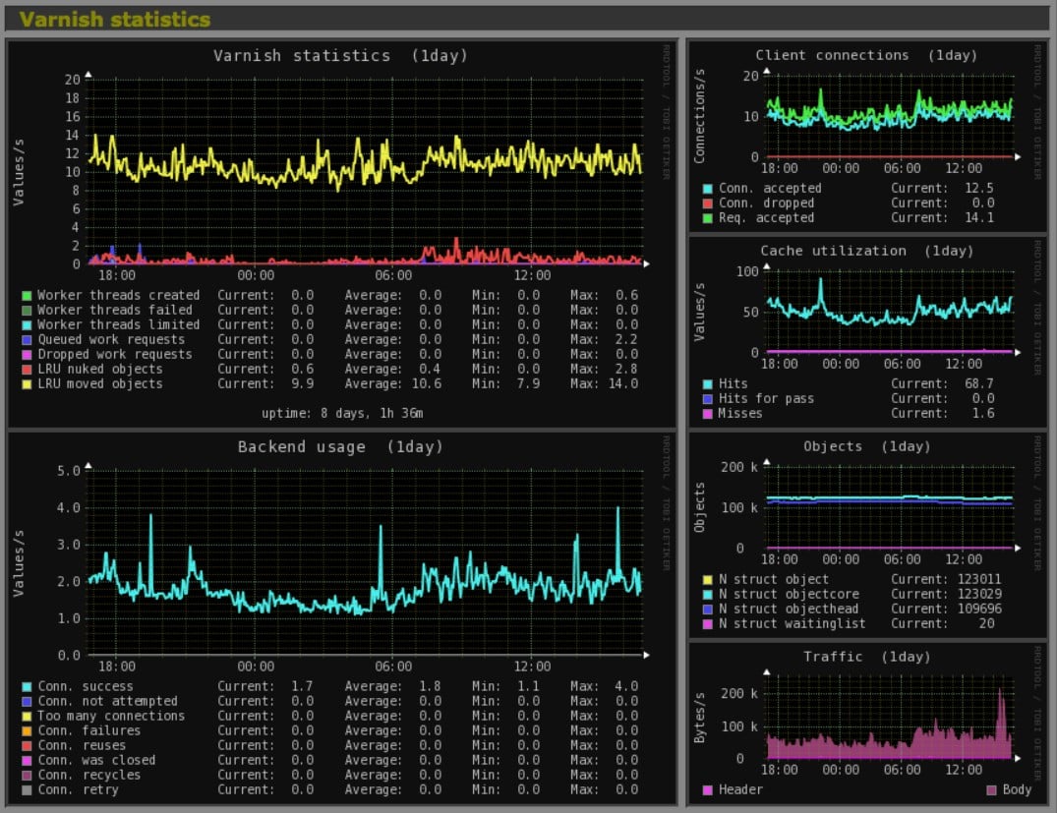Click the dark green Worker threads failed swatch
Viewport: 1057px width, 813px height.
27,310
